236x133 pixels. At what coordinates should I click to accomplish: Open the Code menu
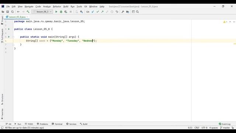[x=38, y=7]
